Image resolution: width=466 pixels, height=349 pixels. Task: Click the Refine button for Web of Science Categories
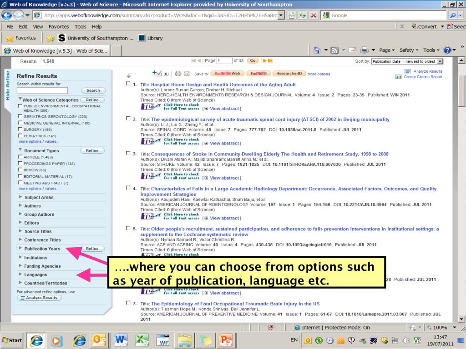click(92, 100)
